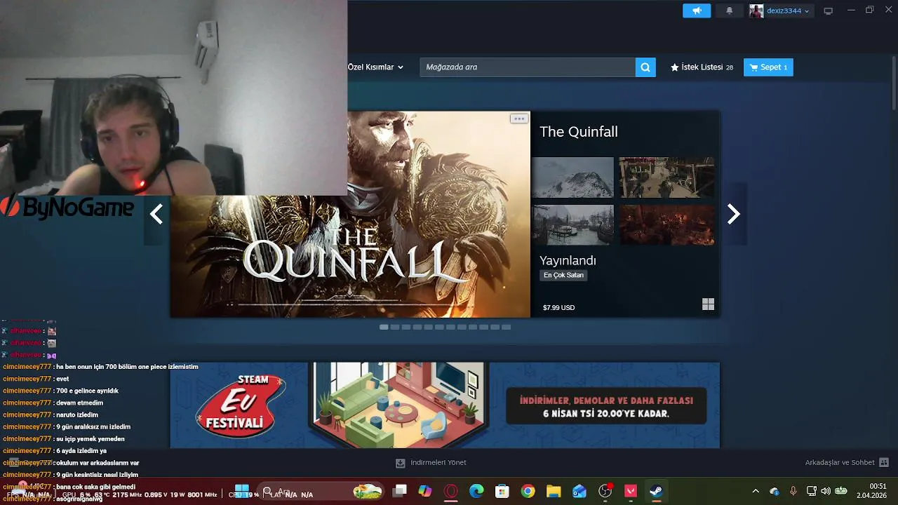Click the store search magnifier button
Screen dimensions: 898x505
(645, 67)
